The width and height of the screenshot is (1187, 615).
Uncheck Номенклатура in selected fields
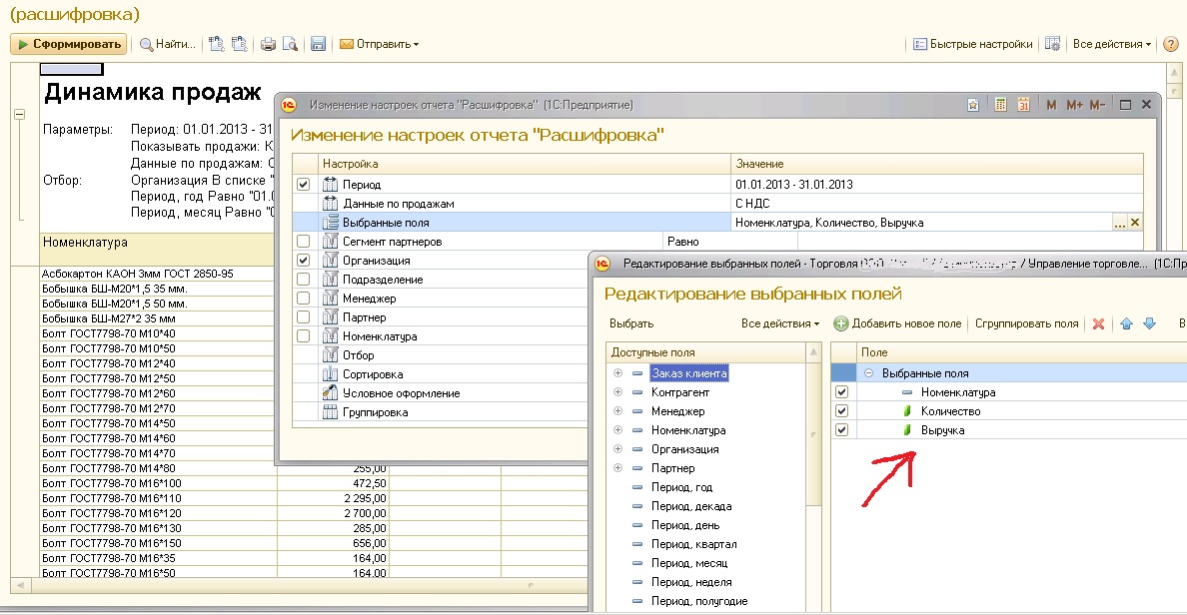[x=842, y=391]
